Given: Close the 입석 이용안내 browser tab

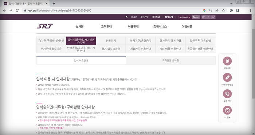Looking at the screenshot, I should [46, 3].
